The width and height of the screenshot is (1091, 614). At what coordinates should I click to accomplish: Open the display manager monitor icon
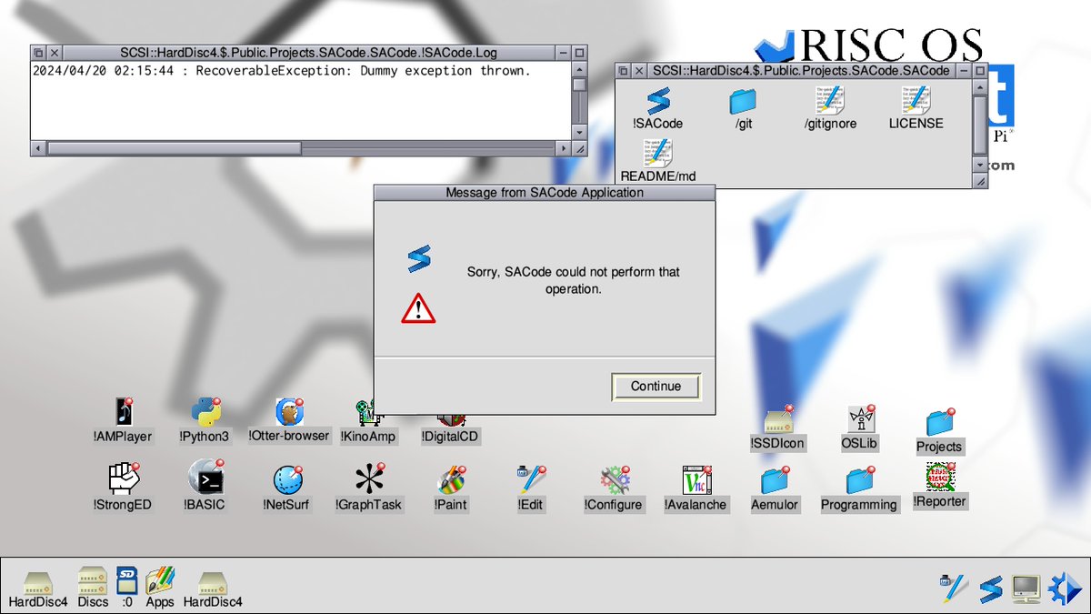pos(1026,589)
